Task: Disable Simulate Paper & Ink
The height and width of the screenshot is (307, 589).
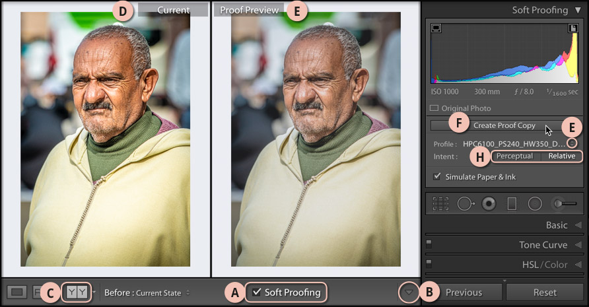Action: point(436,176)
